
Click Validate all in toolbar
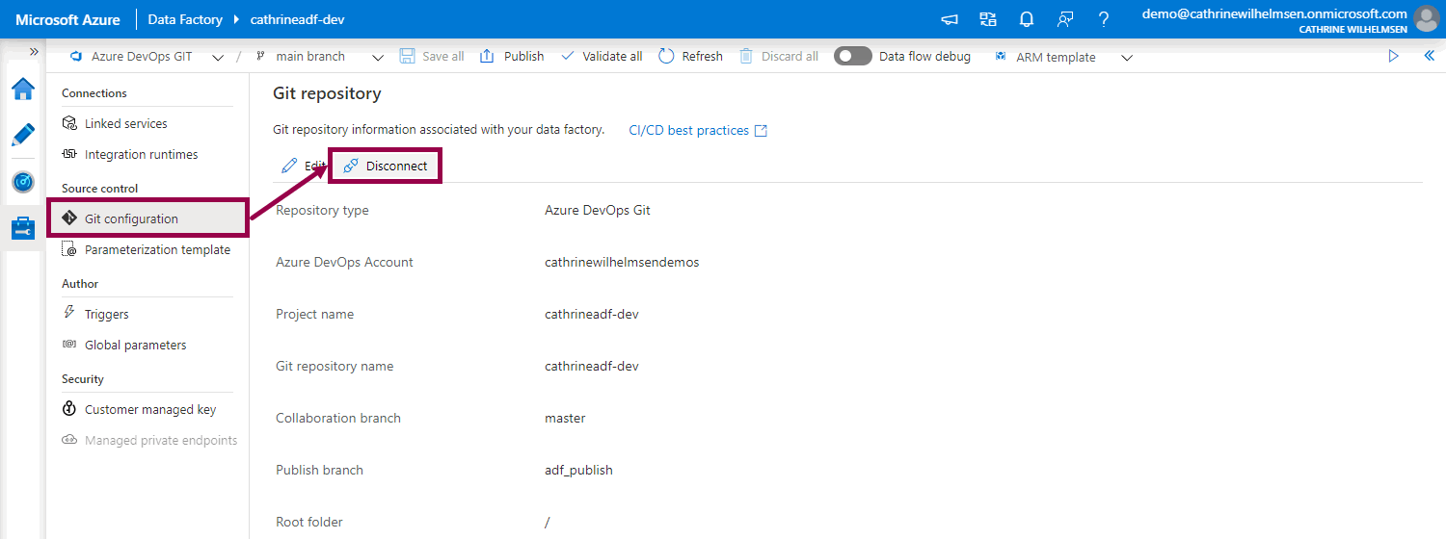point(602,57)
